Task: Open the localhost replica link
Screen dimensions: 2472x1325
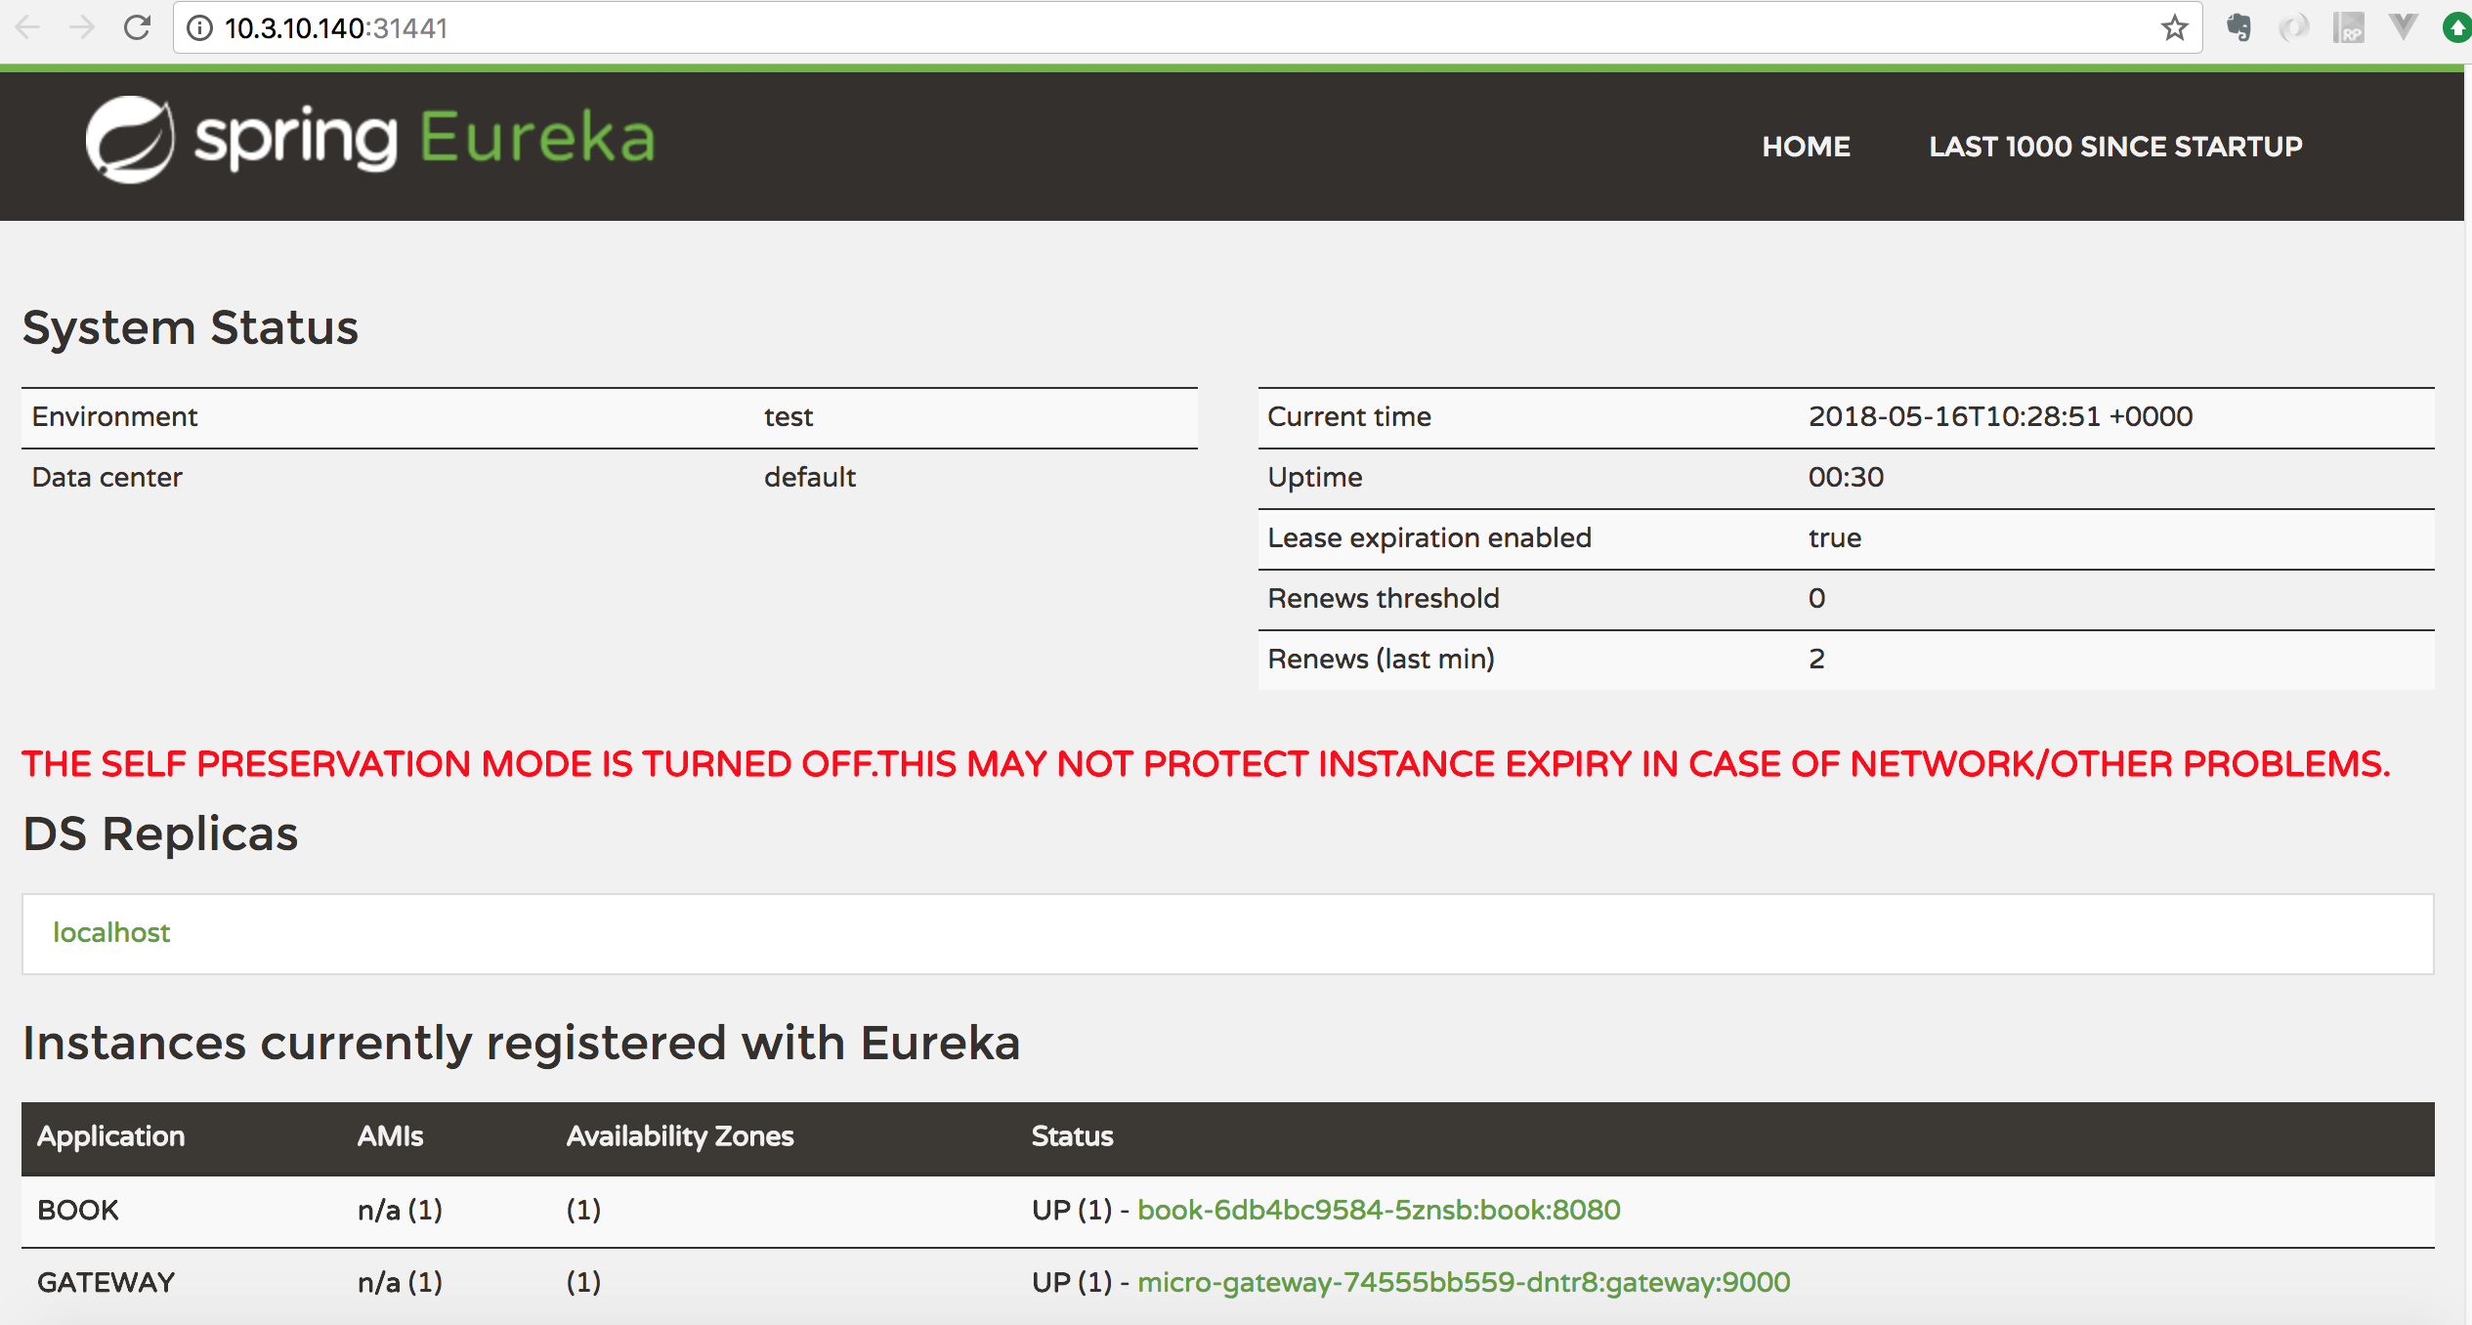Action: coord(111,932)
